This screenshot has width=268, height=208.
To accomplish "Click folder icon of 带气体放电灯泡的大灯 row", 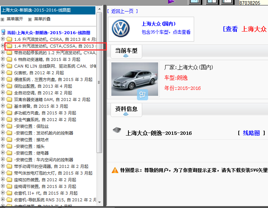I will (x=9, y=173).
